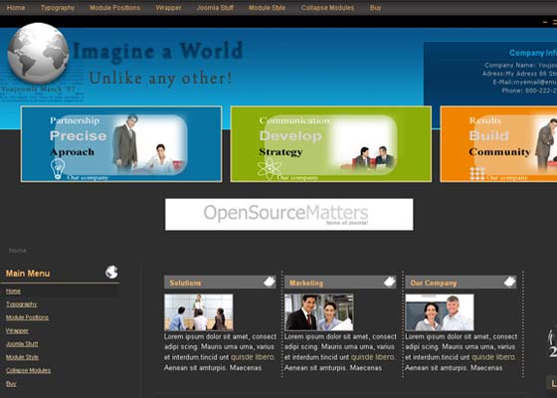The height and width of the screenshot is (398, 557).
Task: Open Joomla Stuff link in sidebar menu
Action: tap(22, 343)
